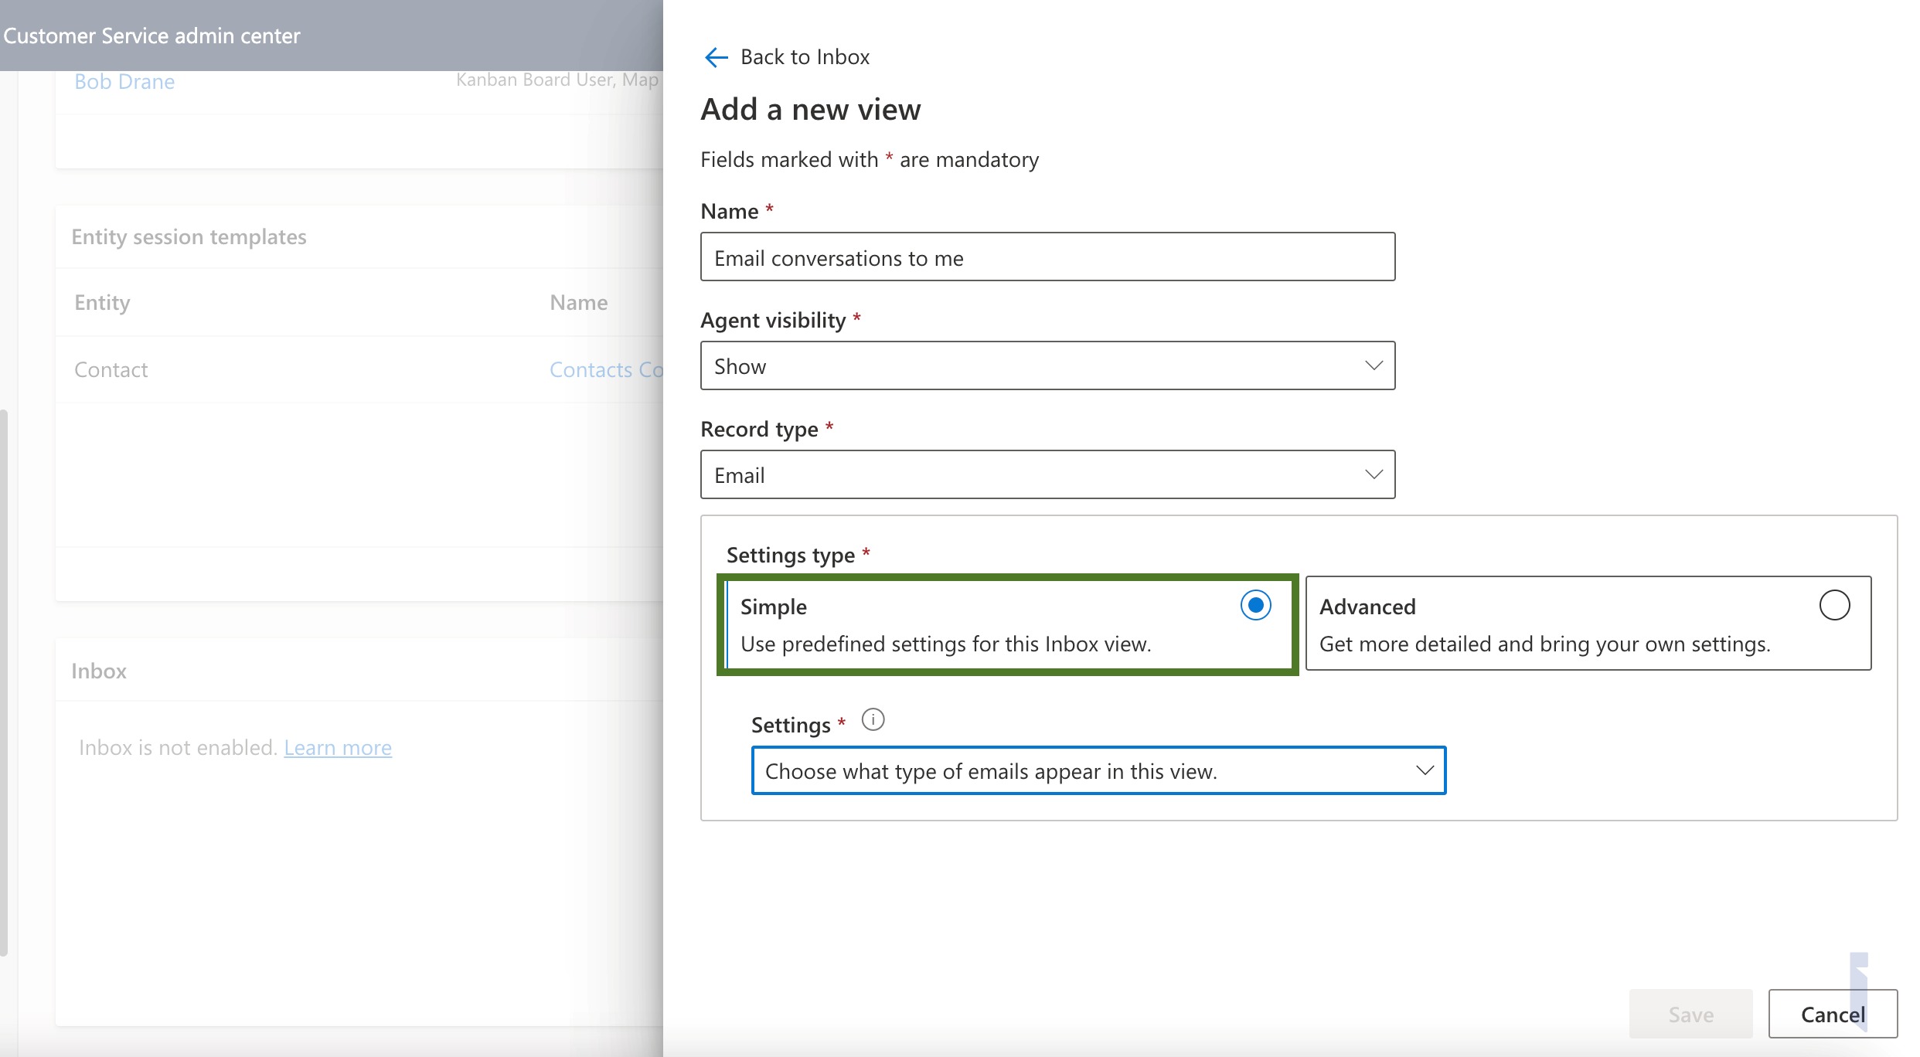Select the Simple settings radio button
The height and width of the screenshot is (1057, 1920).
(x=1255, y=605)
